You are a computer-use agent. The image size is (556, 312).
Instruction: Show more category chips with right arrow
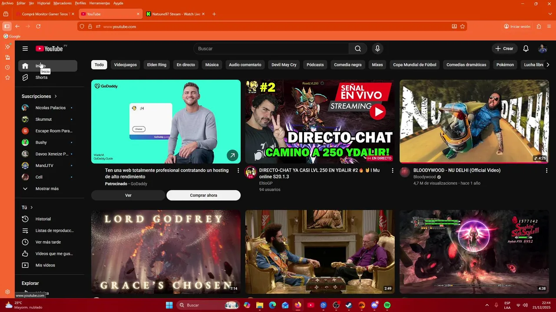tap(548, 65)
